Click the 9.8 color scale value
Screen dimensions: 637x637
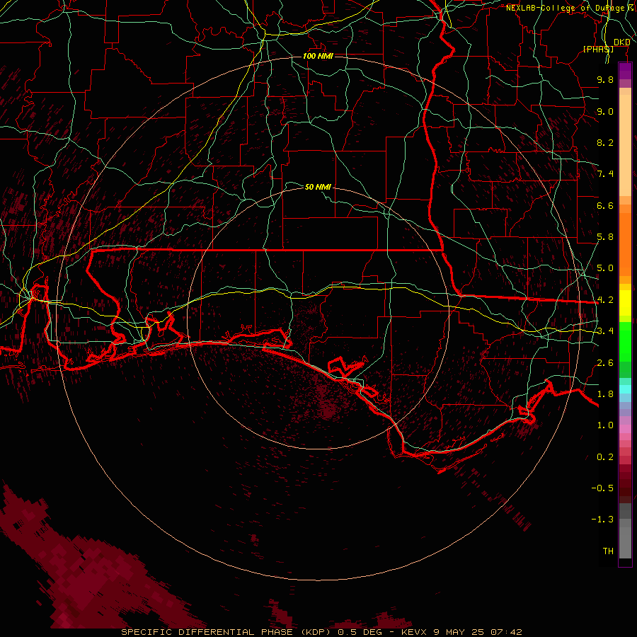pyautogui.click(x=605, y=79)
